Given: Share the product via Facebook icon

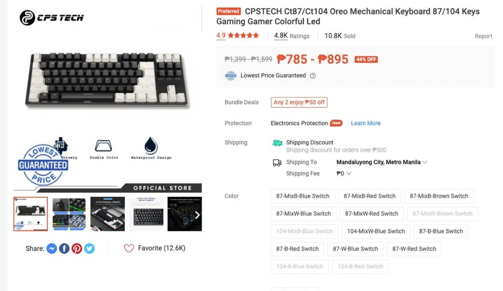Looking at the screenshot, I should coord(64,248).
